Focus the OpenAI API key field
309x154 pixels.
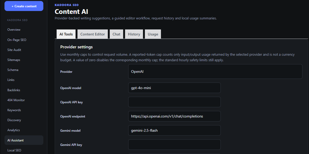click(x=174, y=102)
